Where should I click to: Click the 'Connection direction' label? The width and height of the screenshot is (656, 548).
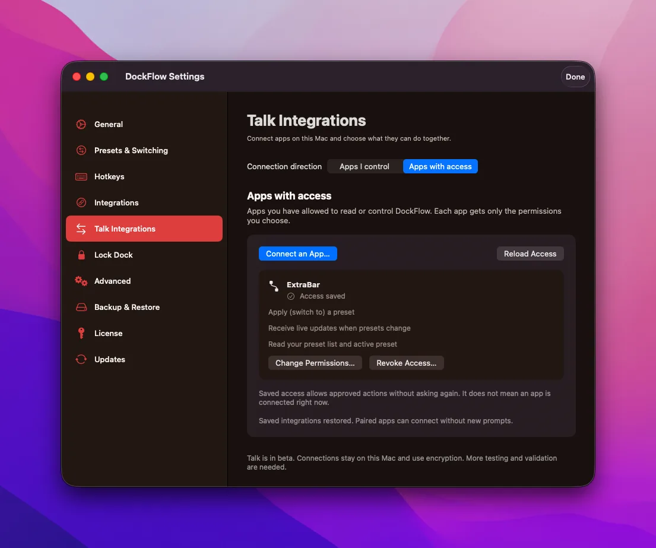pos(284,166)
